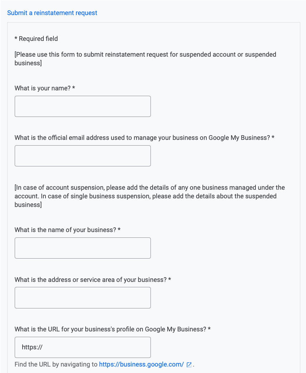Click the 'Find the URL by navigating to' hint
The width and height of the screenshot is (306, 373).
(56, 364)
